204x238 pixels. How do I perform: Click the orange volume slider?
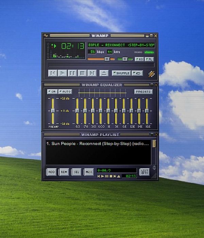point(101,59)
